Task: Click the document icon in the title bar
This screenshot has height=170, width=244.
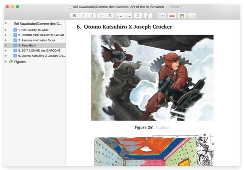Action: [70, 7]
